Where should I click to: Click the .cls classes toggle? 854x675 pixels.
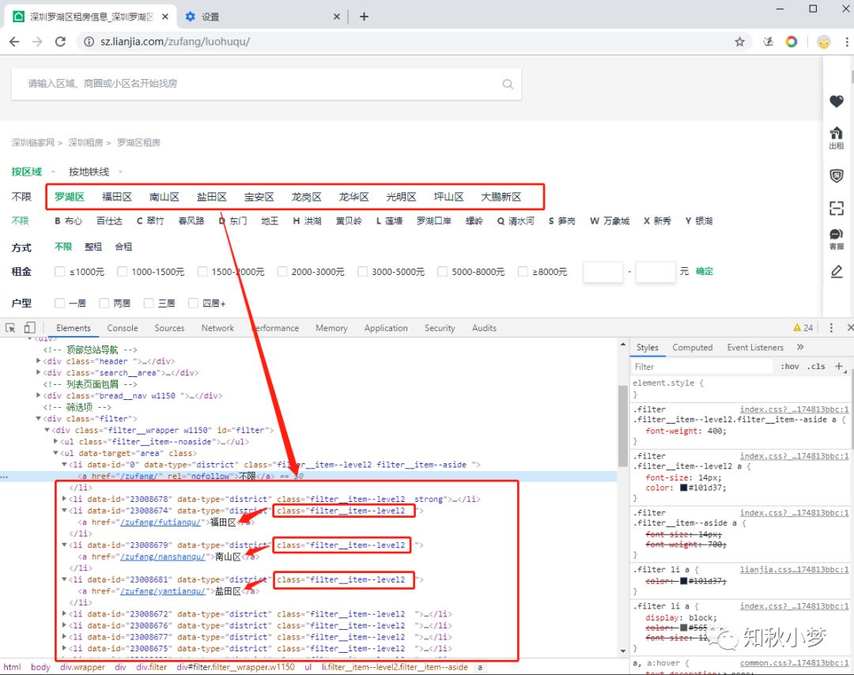pyautogui.click(x=816, y=367)
